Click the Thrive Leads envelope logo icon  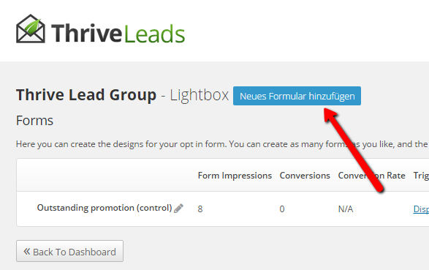[x=31, y=29]
